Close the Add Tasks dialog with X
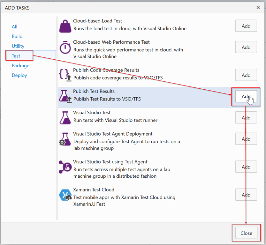Image resolution: width=266 pixels, height=245 pixels. 258,8
